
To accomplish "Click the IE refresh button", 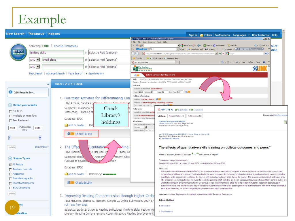I will pos(220,54).
